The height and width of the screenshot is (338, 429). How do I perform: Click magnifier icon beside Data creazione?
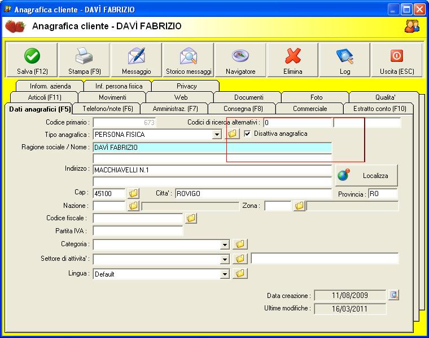point(394,295)
